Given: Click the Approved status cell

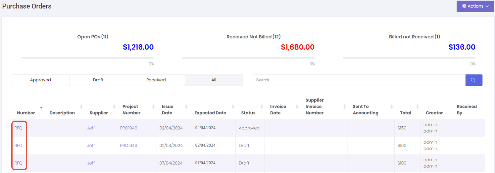Looking at the screenshot, I should [249, 128].
